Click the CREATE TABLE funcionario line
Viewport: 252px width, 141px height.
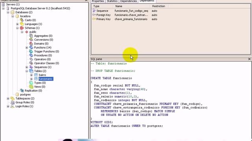(x=111, y=78)
